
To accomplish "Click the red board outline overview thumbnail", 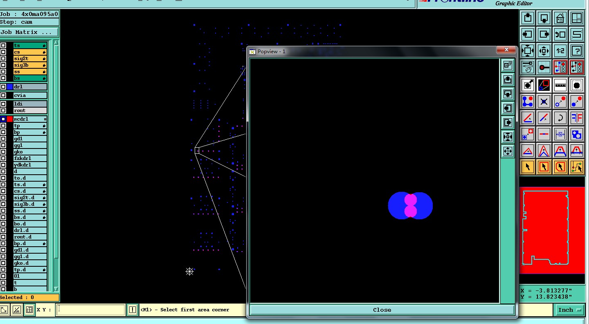I will 552,230.
